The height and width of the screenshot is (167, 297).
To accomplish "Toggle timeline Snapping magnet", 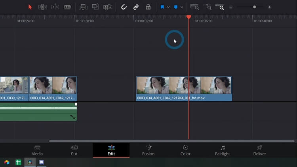I will pos(124,7).
